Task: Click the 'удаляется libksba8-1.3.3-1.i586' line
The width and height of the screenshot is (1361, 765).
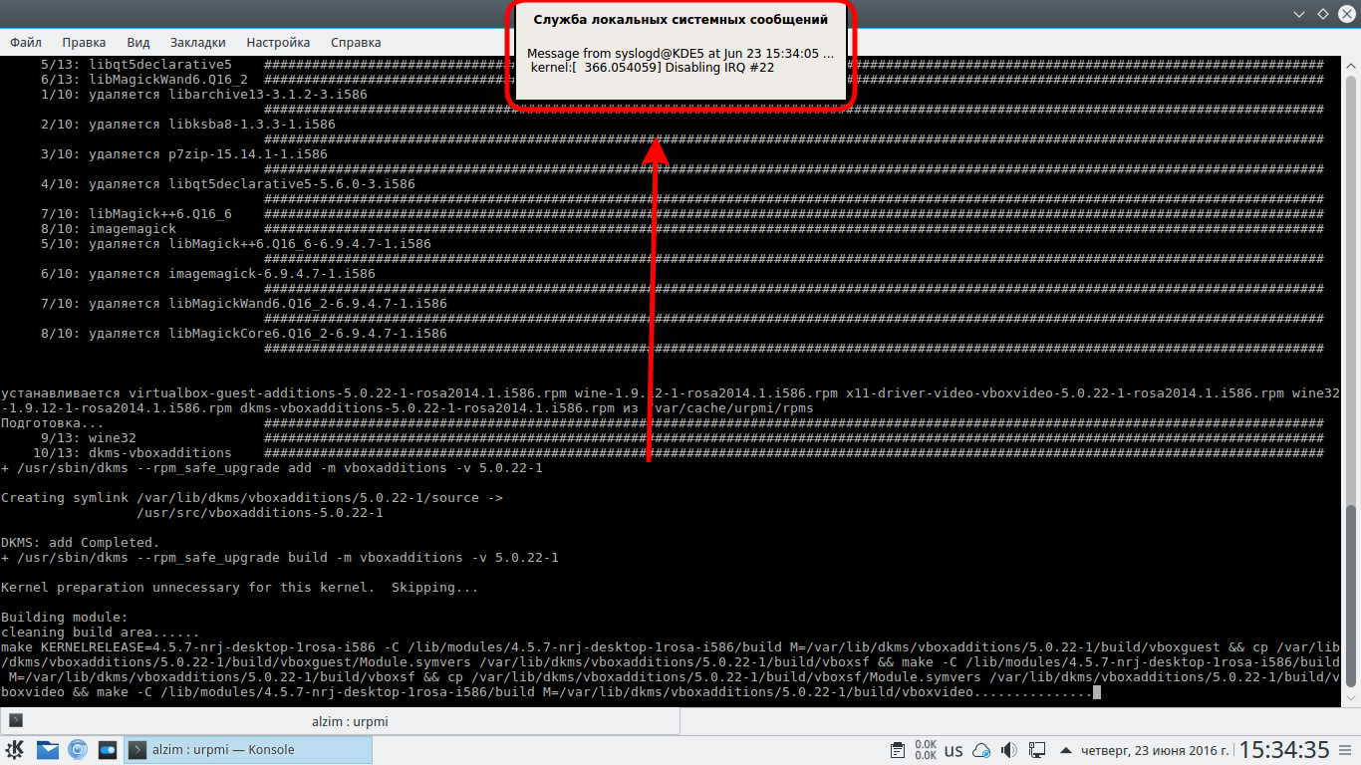Action: [x=188, y=125]
